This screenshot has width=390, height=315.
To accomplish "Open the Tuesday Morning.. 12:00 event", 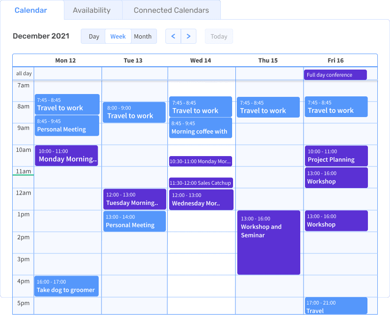I will (134, 199).
